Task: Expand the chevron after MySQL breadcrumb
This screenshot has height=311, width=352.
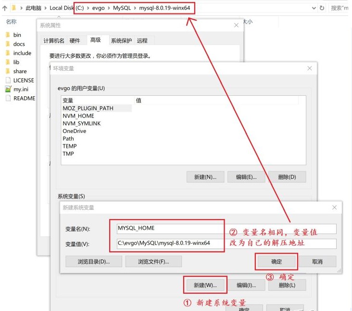Action: pos(135,8)
